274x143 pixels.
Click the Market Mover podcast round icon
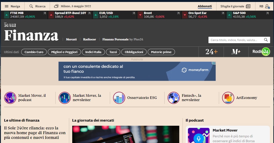click(x=10, y=98)
